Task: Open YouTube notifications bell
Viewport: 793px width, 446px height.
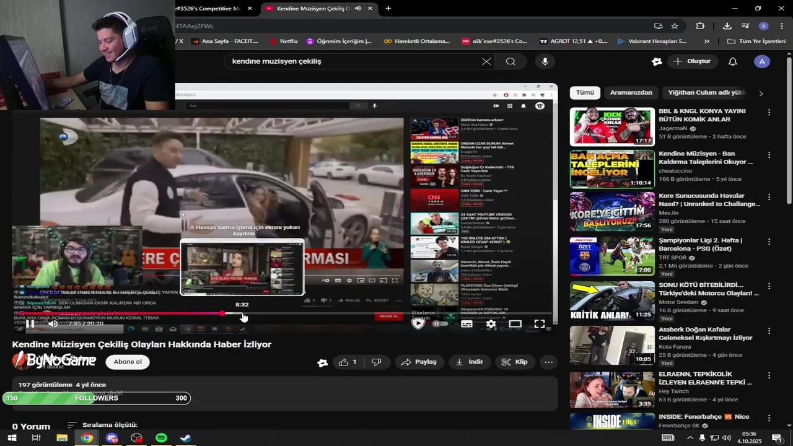Action: (733, 61)
